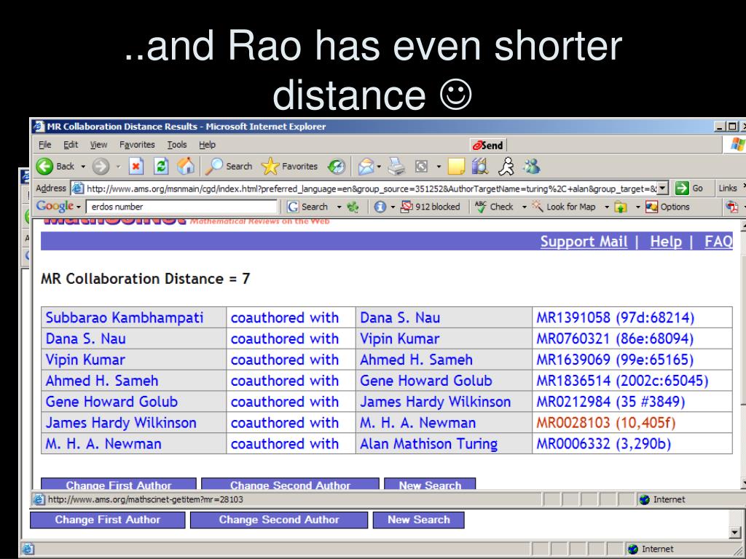Click the Links toolbar label
The width and height of the screenshot is (746, 559).
(728, 189)
